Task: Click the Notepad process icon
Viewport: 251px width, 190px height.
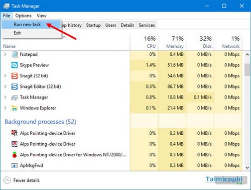Action: point(15,54)
